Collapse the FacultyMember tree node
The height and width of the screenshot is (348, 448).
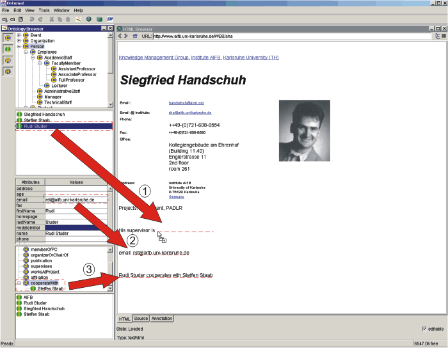click(x=40, y=63)
